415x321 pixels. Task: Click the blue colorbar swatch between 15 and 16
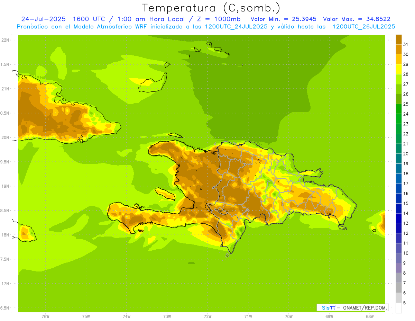coord(399,198)
